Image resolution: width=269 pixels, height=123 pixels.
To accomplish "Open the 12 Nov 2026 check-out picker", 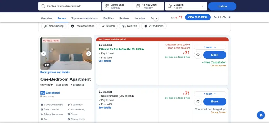I will click(x=149, y=6).
